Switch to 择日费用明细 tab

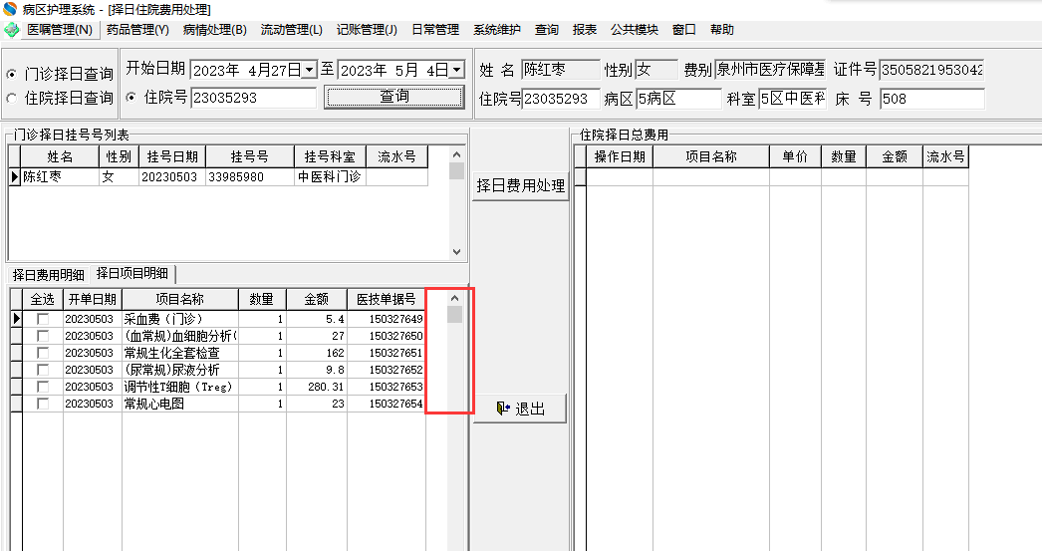pos(49,274)
